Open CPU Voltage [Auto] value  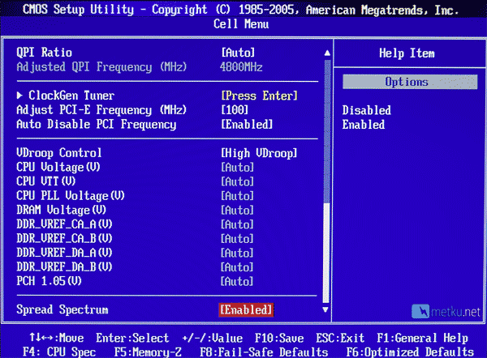(x=237, y=168)
